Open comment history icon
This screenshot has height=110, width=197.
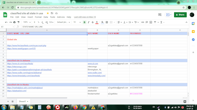(160, 15)
